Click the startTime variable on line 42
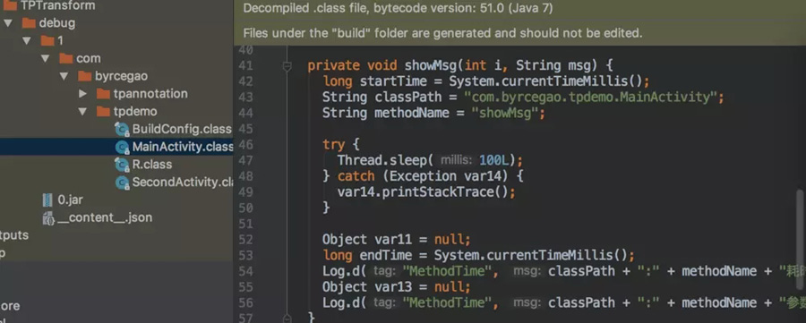 (x=393, y=81)
